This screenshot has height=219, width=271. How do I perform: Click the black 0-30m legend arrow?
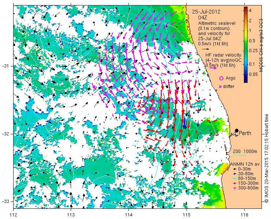point(234,169)
